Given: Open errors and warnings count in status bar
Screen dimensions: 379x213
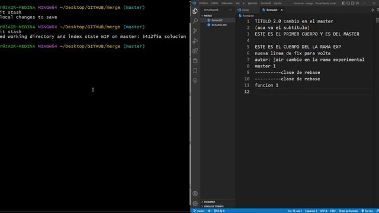Looking at the screenshot, I should coord(219,211).
